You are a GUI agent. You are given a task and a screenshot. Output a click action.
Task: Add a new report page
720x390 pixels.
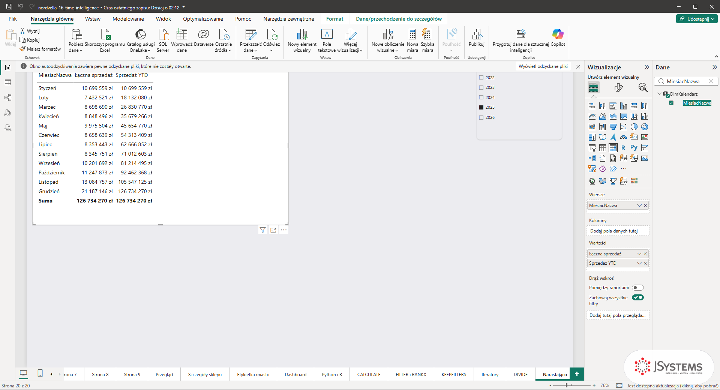click(577, 374)
